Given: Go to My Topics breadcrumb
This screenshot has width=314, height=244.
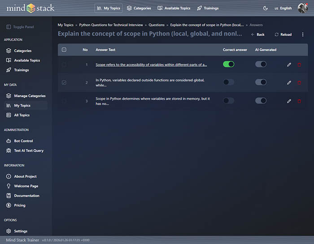Looking at the screenshot, I should (x=65, y=25).
